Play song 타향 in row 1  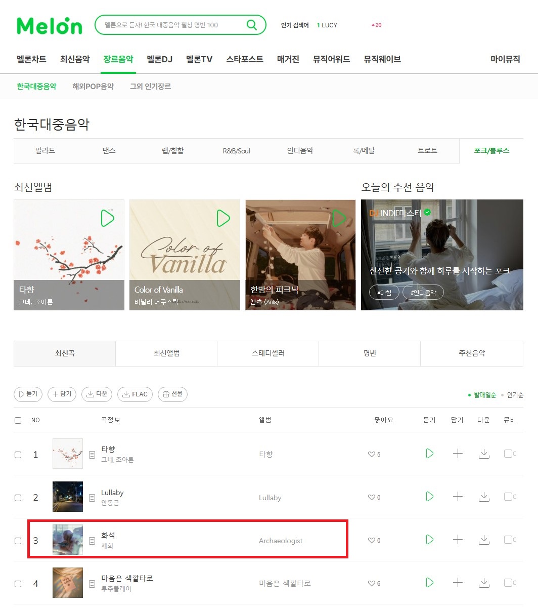(x=430, y=454)
